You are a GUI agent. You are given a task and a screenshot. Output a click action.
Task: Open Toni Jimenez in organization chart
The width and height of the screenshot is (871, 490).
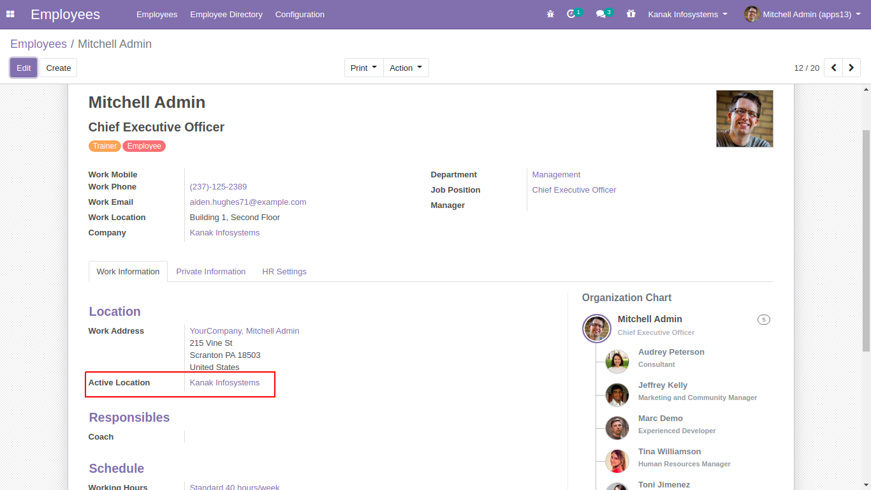tap(664, 484)
